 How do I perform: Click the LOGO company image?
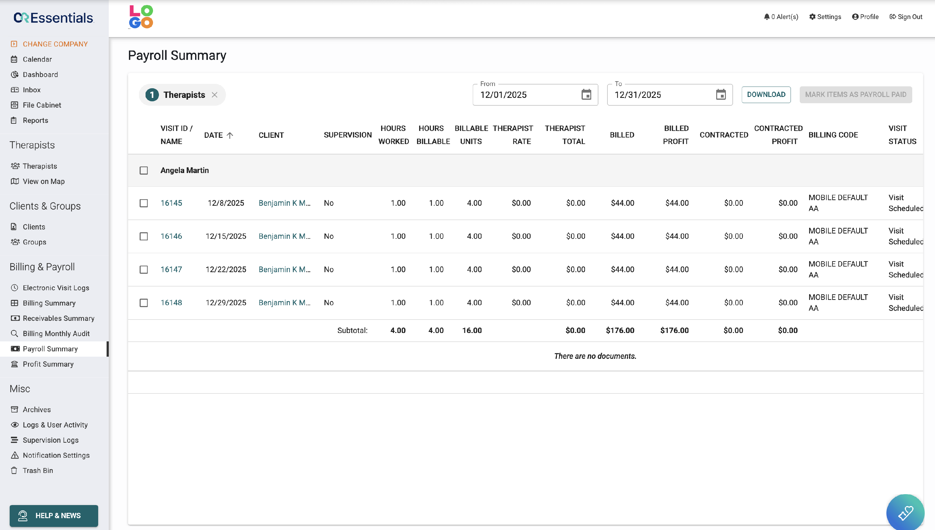(x=141, y=17)
